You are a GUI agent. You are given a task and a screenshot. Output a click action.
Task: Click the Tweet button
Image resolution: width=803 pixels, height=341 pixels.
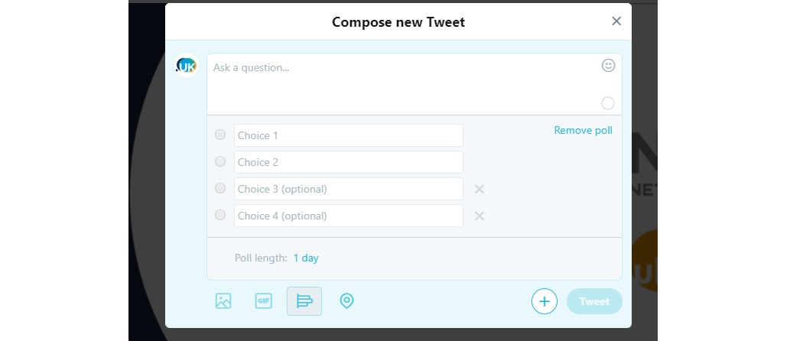[x=594, y=301]
